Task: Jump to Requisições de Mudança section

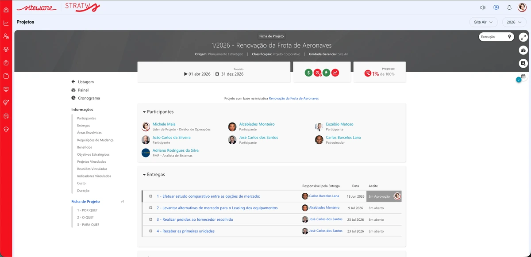Action: (95, 140)
